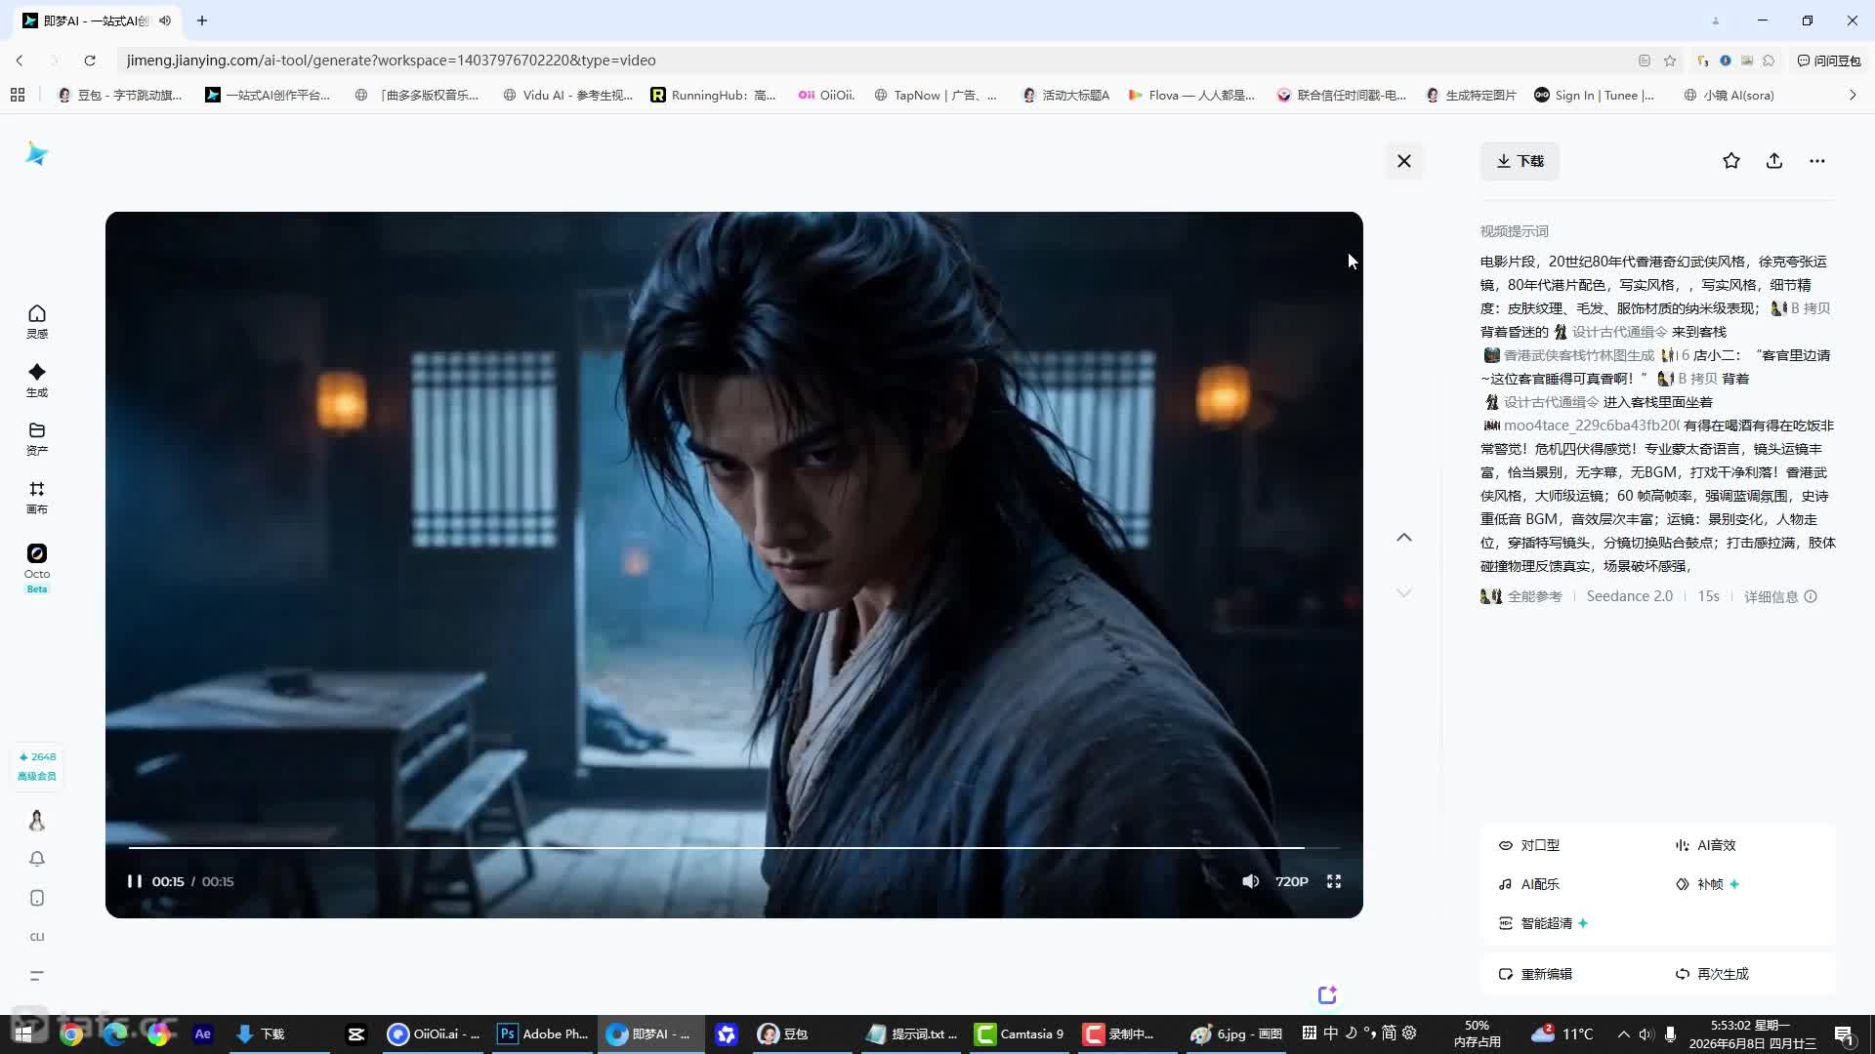The image size is (1875, 1054).
Task: Open Adobe Photoshop from the taskbar
Action: click(543, 1034)
